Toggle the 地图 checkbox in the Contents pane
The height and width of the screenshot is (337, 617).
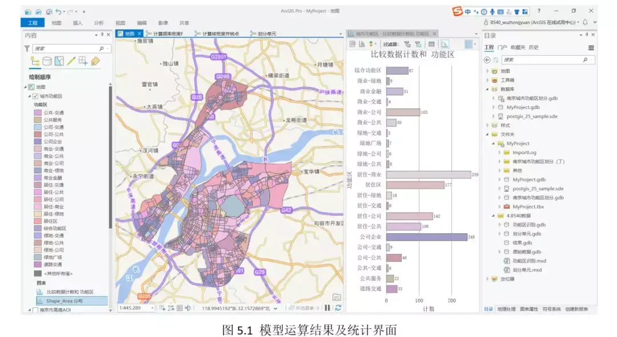(30, 87)
